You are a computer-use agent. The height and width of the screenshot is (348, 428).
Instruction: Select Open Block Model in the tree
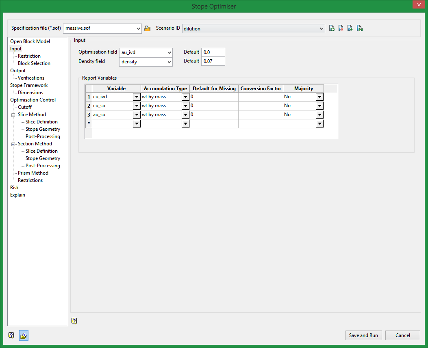pyautogui.click(x=30, y=41)
